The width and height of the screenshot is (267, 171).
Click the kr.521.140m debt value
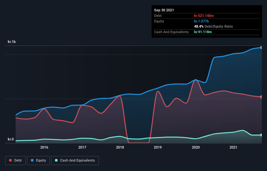click(x=204, y=16)
